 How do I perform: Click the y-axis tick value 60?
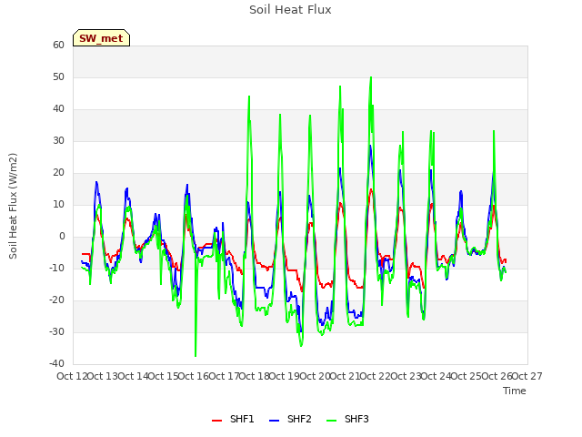(58, 45)
